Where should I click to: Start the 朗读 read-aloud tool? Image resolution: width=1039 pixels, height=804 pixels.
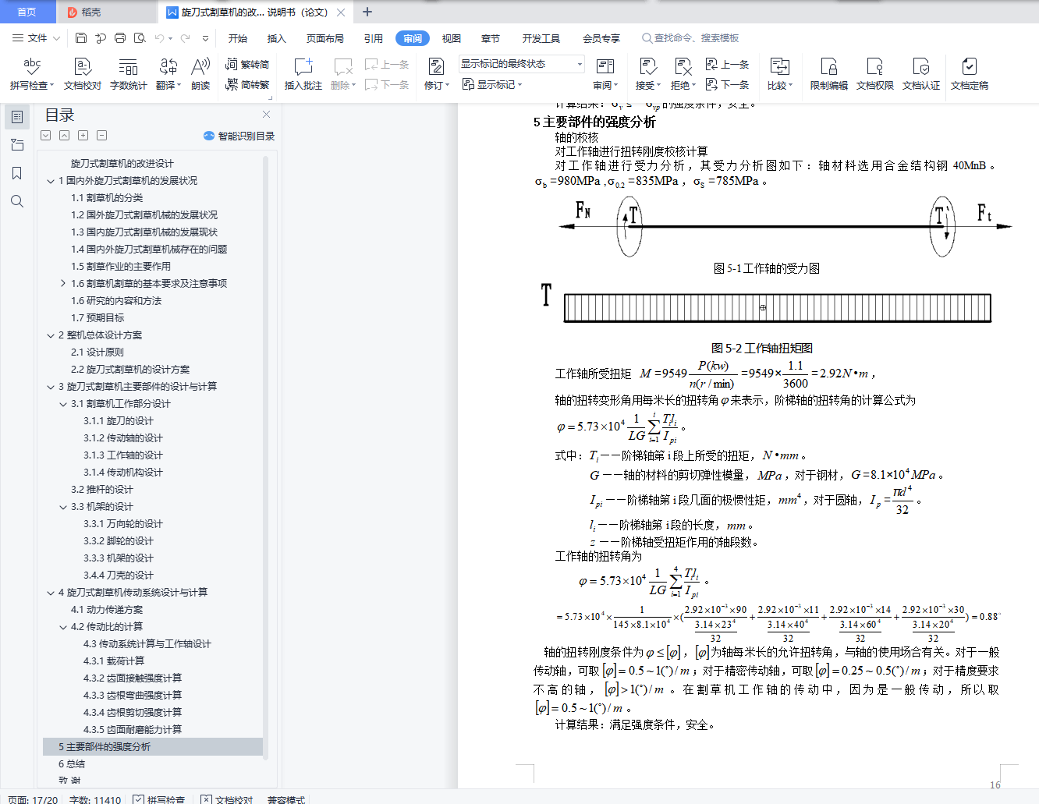click(x=200, y=74)
